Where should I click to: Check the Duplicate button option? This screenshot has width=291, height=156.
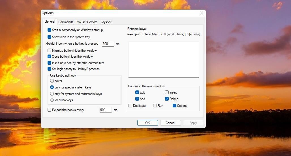[130, 106]
